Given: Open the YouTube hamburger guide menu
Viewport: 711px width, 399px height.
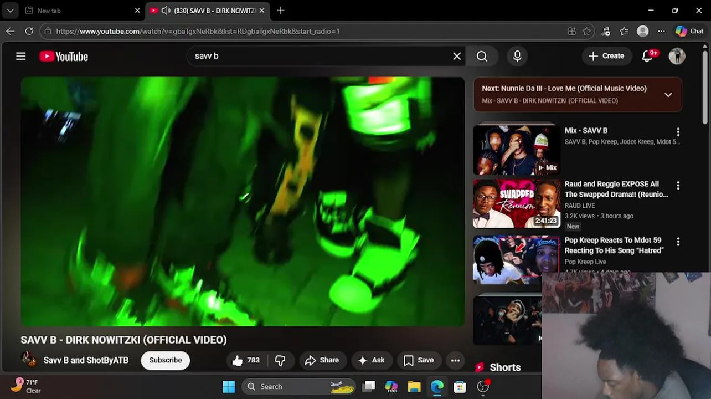Looking at the screenshot, I should pyautogui.click(x=20, y=56).
